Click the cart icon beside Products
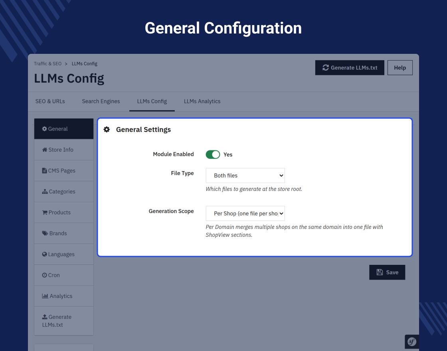The height and width of the screenshot is (351, 447). (x=45, y=213)
